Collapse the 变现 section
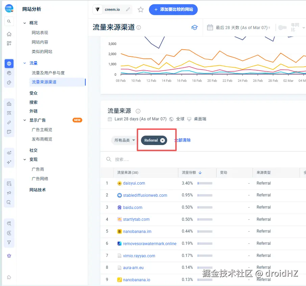This screenshot has width=306, height=286. pos(25,160)
